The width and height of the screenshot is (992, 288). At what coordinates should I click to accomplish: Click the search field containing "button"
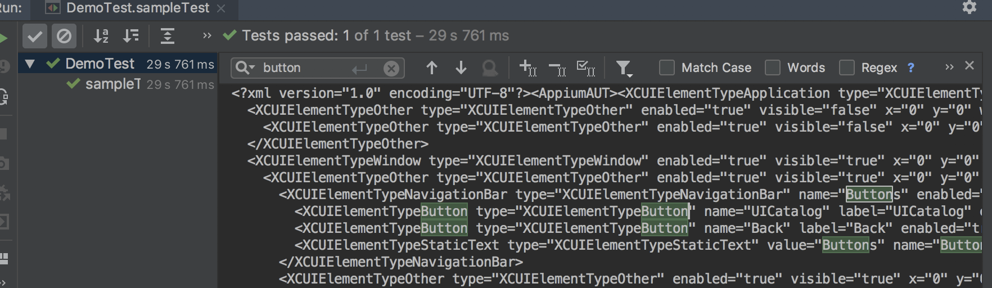(304, 68)
